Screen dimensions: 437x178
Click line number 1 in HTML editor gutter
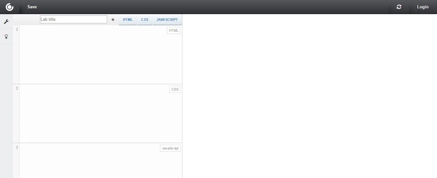point(17,29)
